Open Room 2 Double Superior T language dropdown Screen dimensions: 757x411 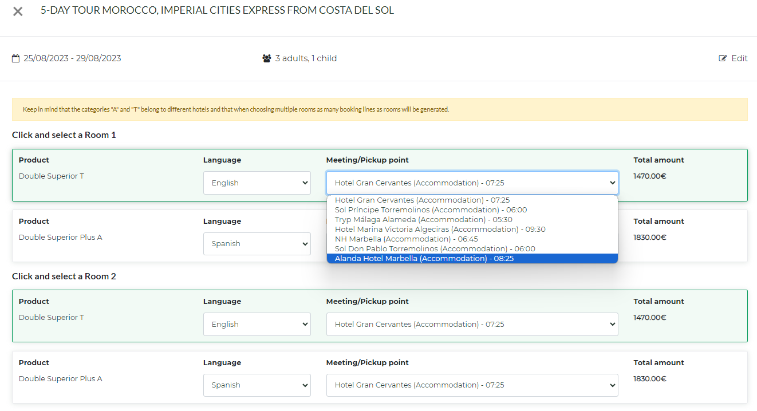click(257, 325)
